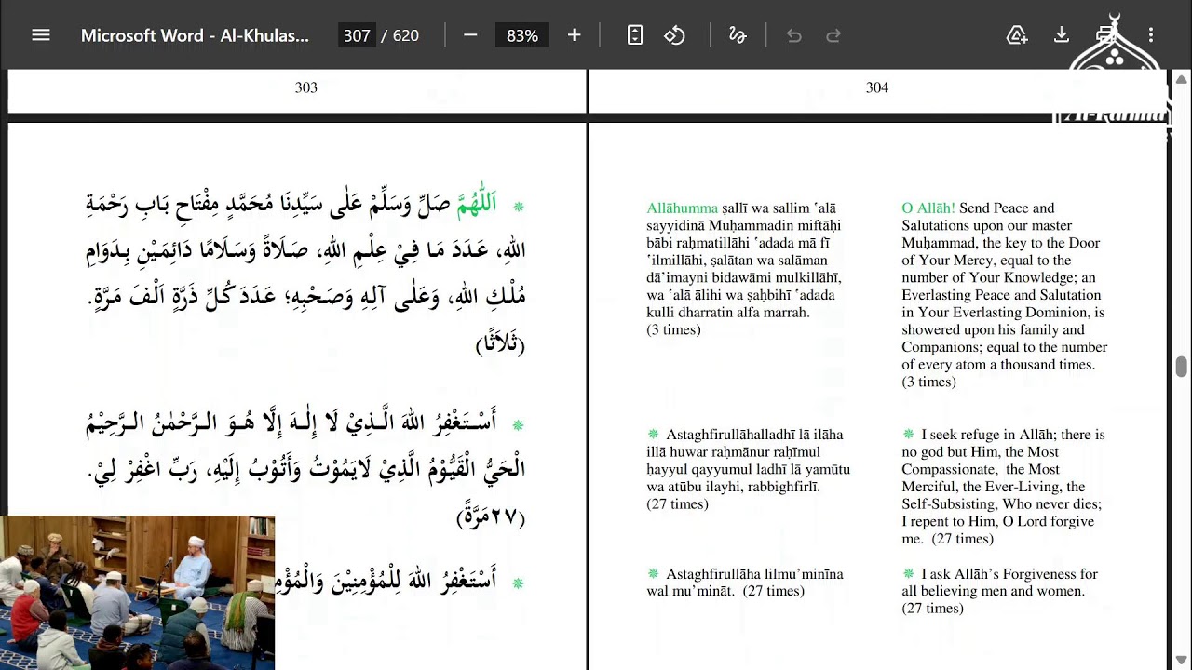Click the (3 times) note under transliteration
Viewport: 1192px width, 670px height.
point(673,330)
